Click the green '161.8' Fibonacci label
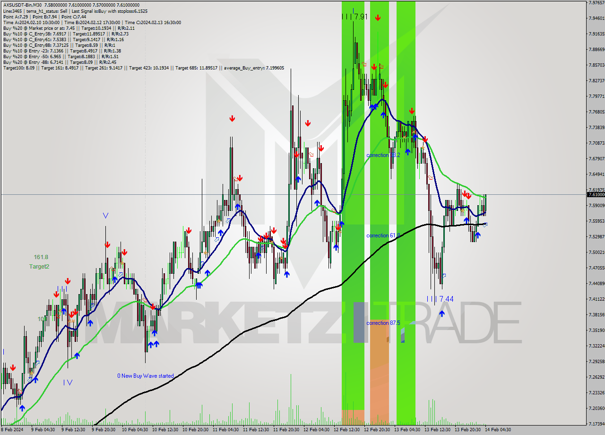Image resolution: width=605 pixels, height=435 pixels. [41, 257]
